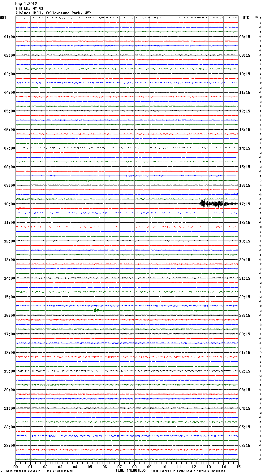Click minute tick label 12 on x-axis
Viewport: 263px width, 475px height.
tap(194, 467)
